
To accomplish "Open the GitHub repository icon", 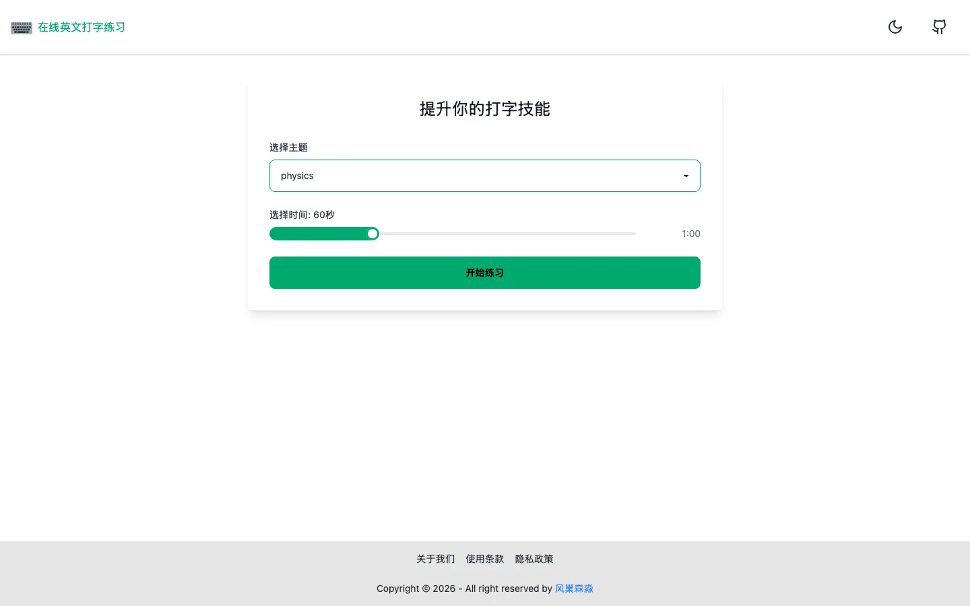I will [x=939, y=27].
